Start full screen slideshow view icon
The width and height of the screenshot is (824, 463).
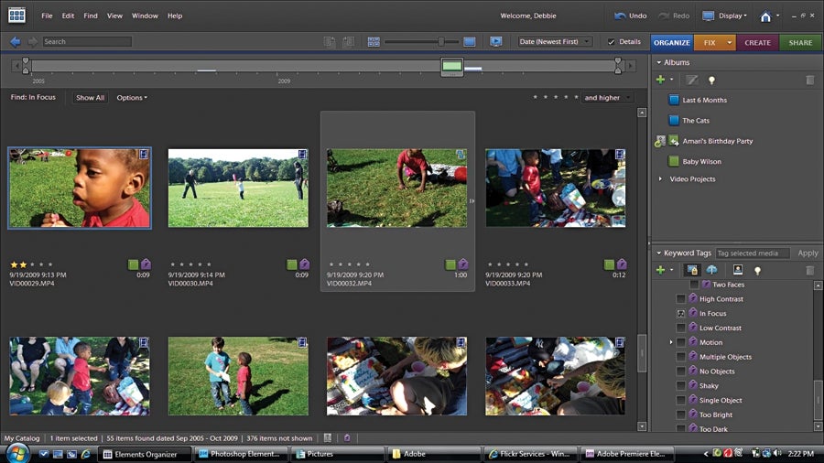click(x=495, y=41)
